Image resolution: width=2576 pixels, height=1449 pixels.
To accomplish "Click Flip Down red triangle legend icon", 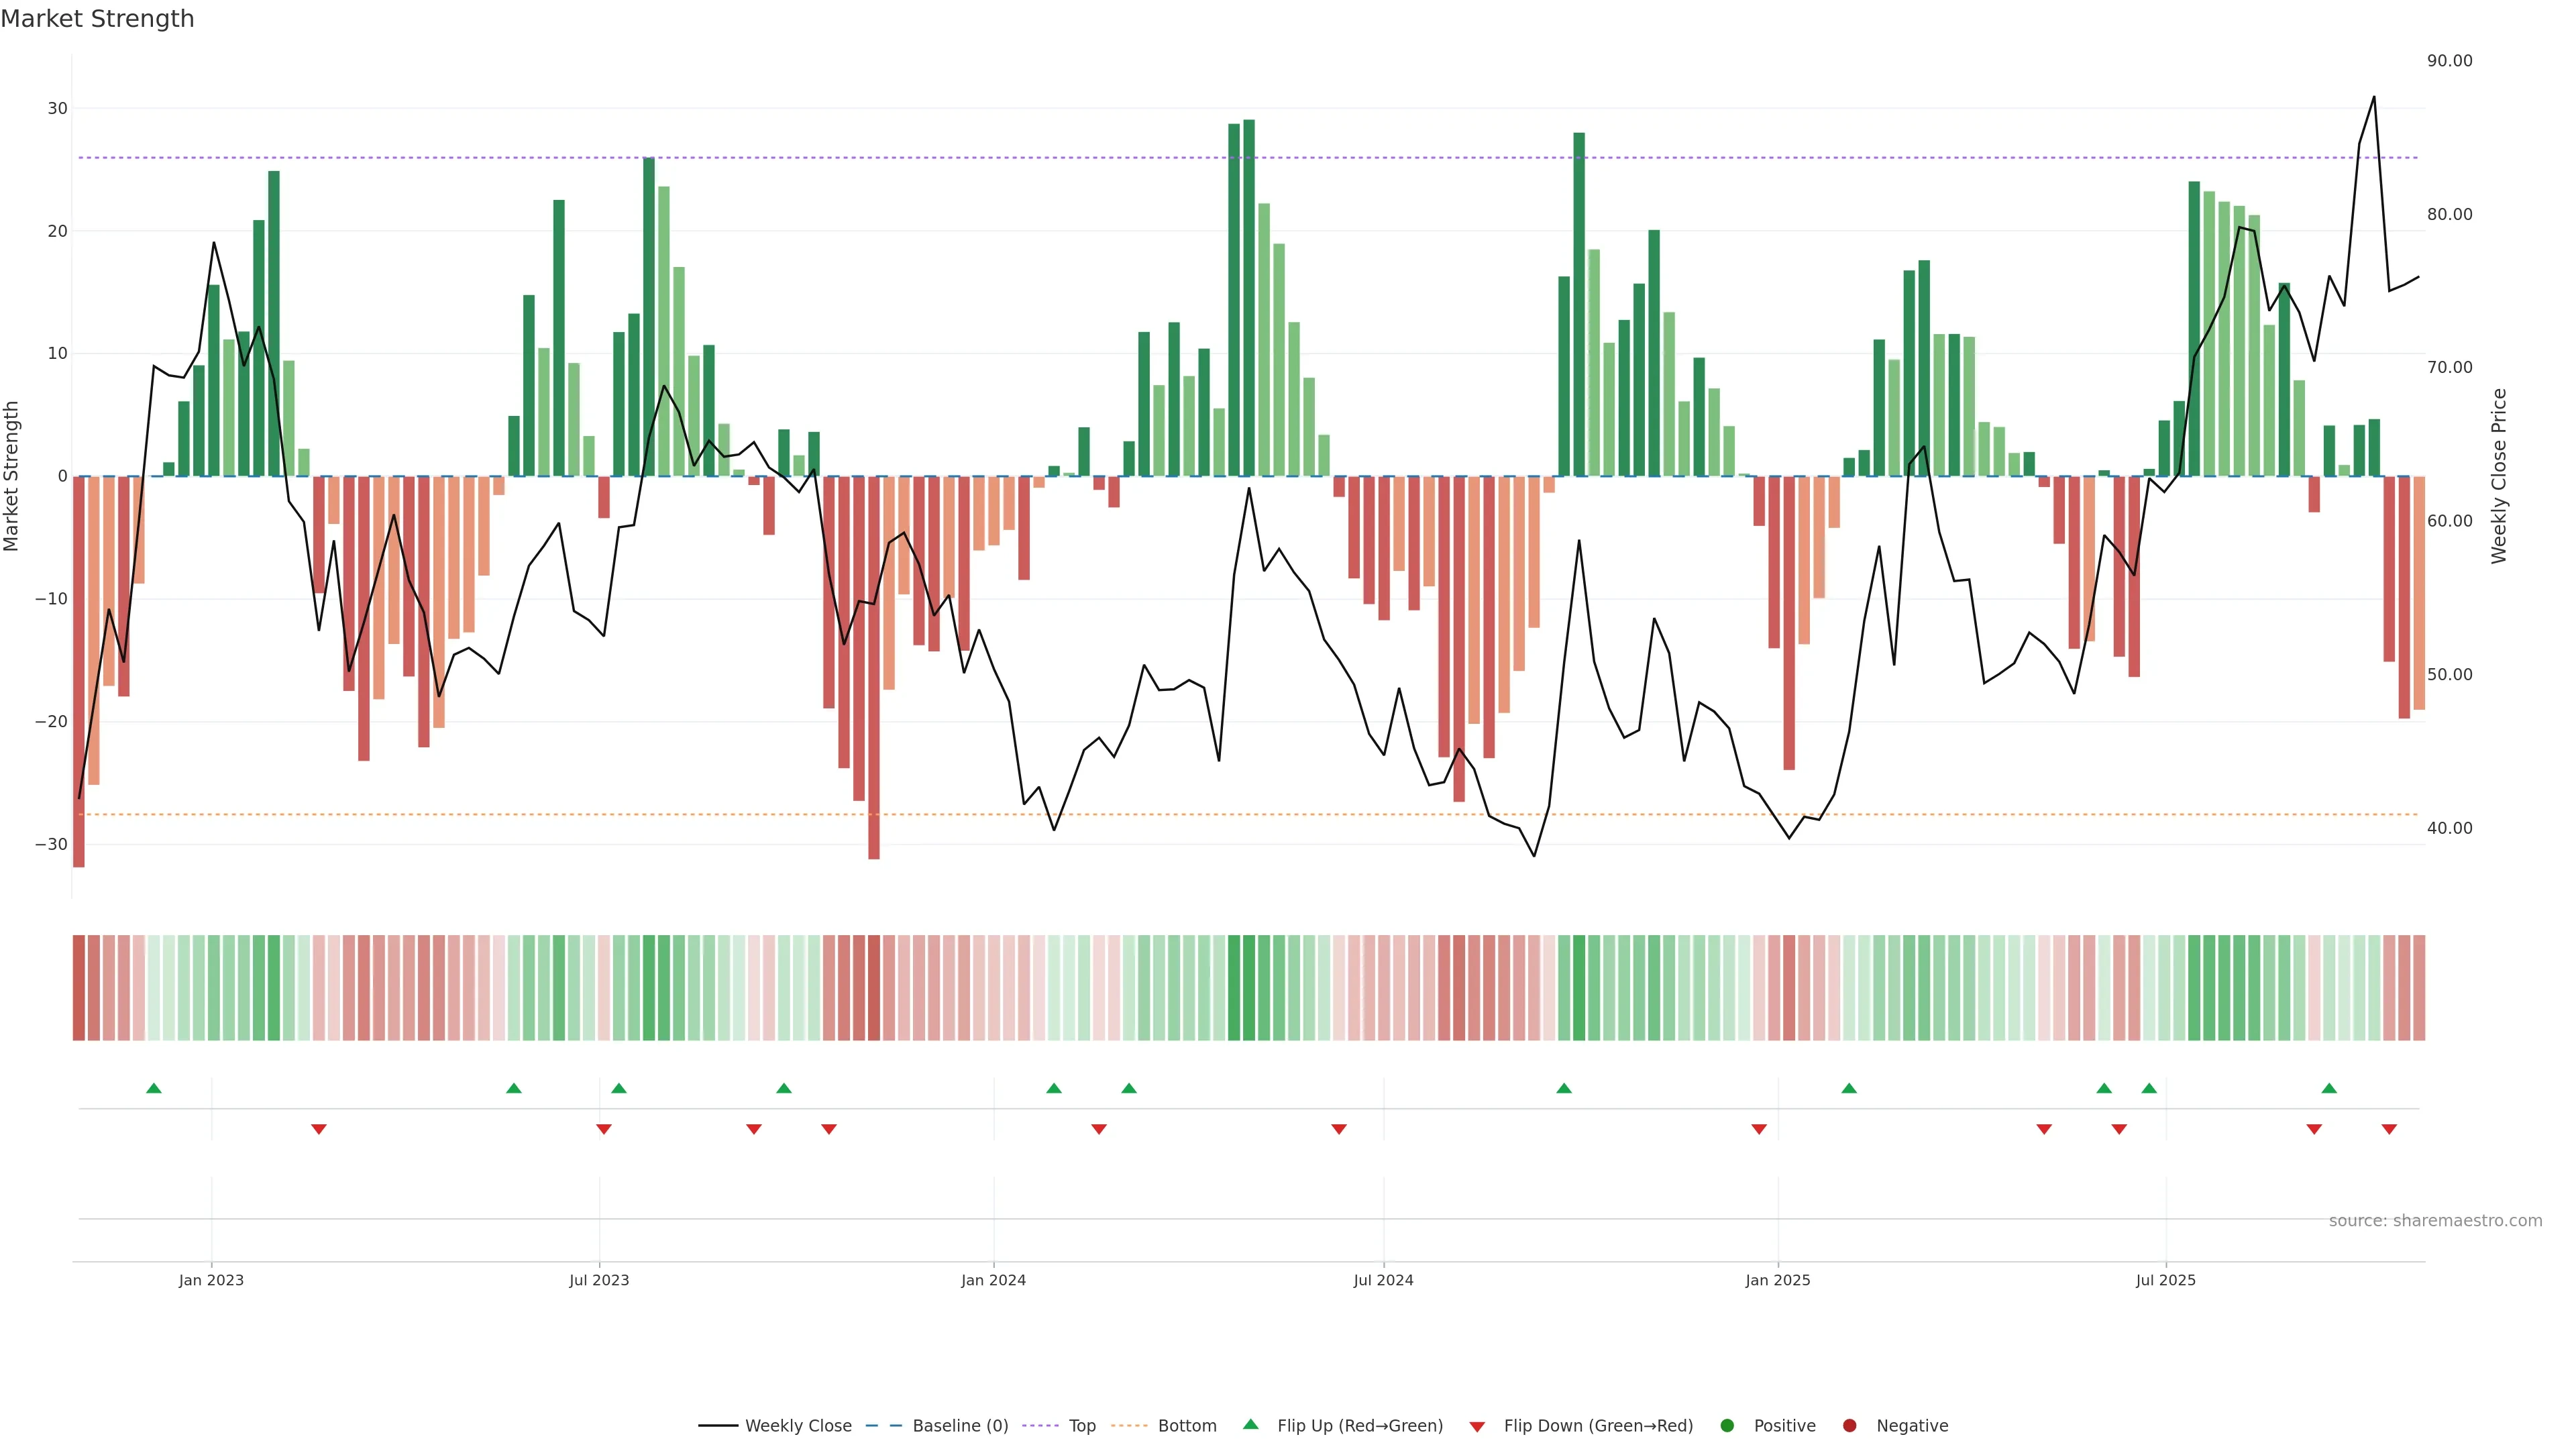I will [1477, 1426].
